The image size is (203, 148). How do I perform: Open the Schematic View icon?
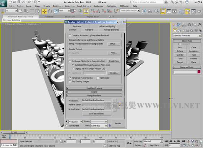[x=174, y=11]
